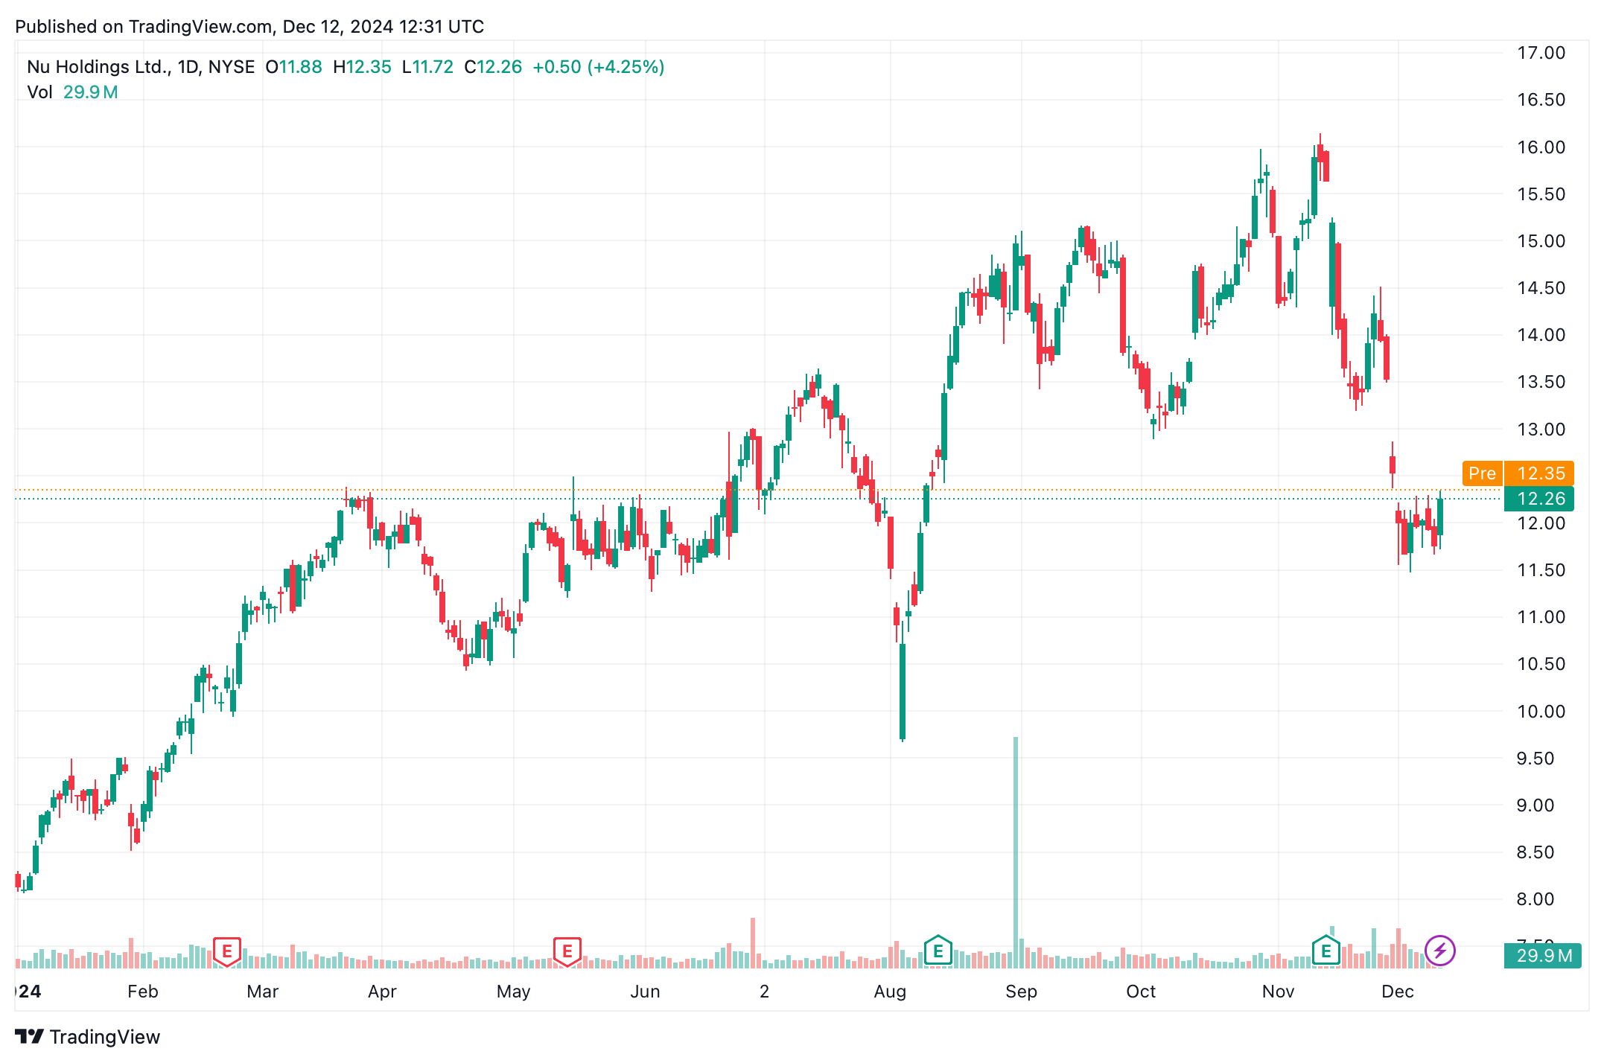This screenshot has height=1063, width=1604.
Task: Click the 13.00 price axis label
Action: (x=1541, y=430)
